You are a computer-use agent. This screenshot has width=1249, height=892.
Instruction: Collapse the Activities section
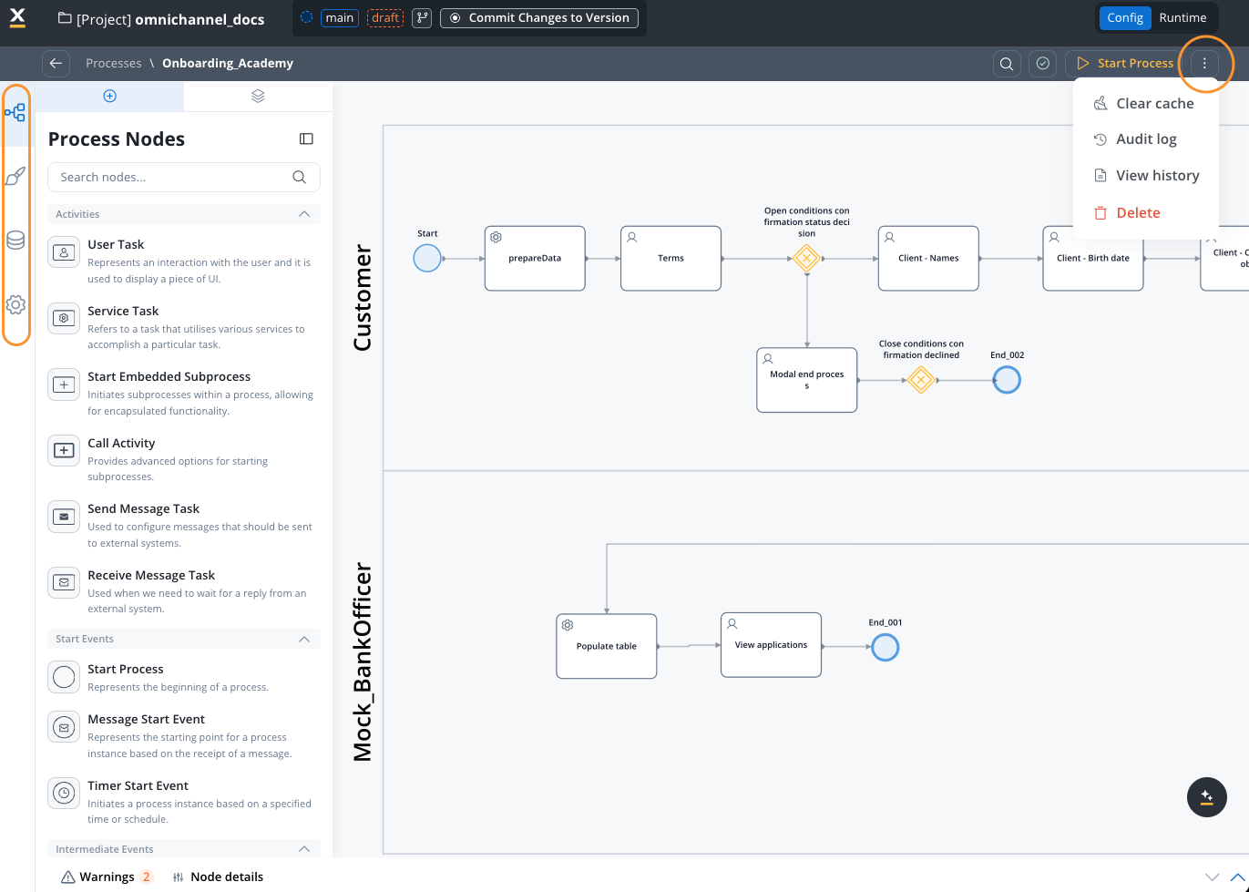point(304,213)
